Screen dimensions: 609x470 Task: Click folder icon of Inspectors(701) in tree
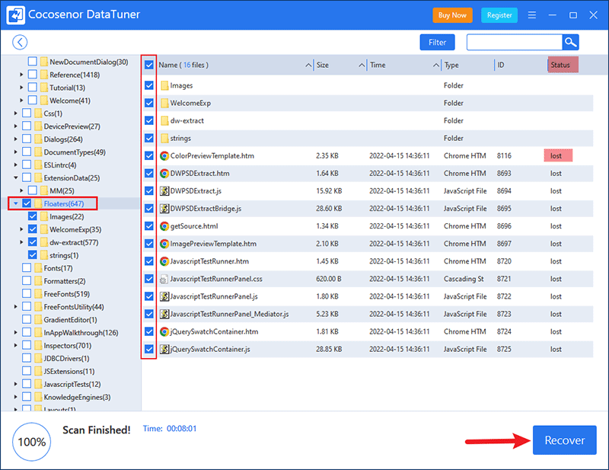pyautogui.click(x=38, y=346)
